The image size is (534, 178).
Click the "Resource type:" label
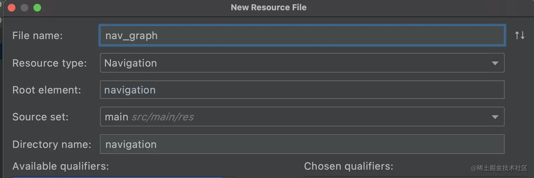coord(49,63)
